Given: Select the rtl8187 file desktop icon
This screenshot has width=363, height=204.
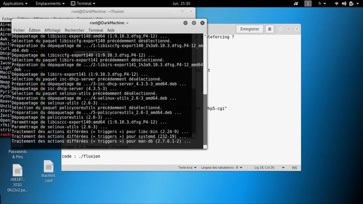Looking at the screenshot, I should [18, 178].
